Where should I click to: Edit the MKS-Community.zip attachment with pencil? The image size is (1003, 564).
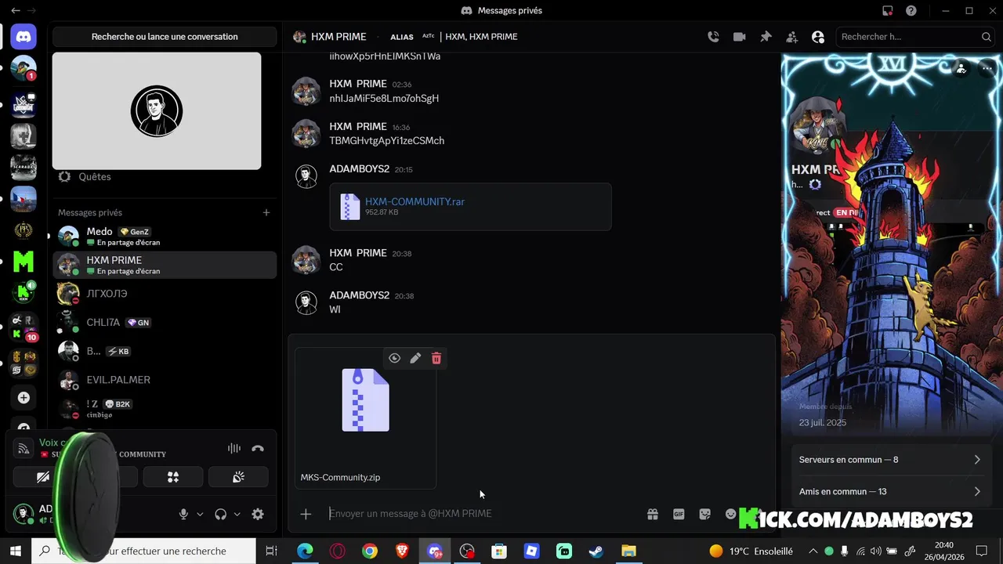415,358
